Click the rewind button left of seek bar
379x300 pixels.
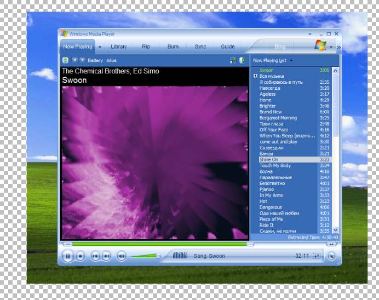pos(68,244)
